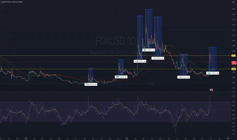237x140 pixels.
Task: Click the 0.0100 price scale value
Action: [233, 88]
